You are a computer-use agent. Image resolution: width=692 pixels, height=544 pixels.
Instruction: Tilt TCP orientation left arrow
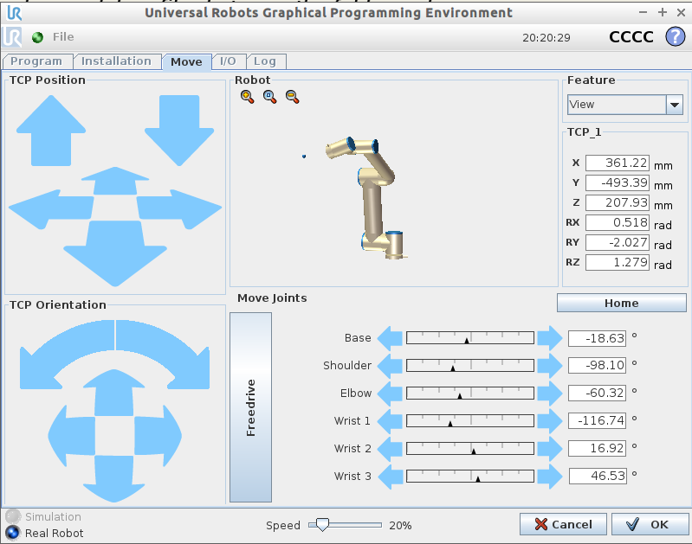tap(72, 436)
